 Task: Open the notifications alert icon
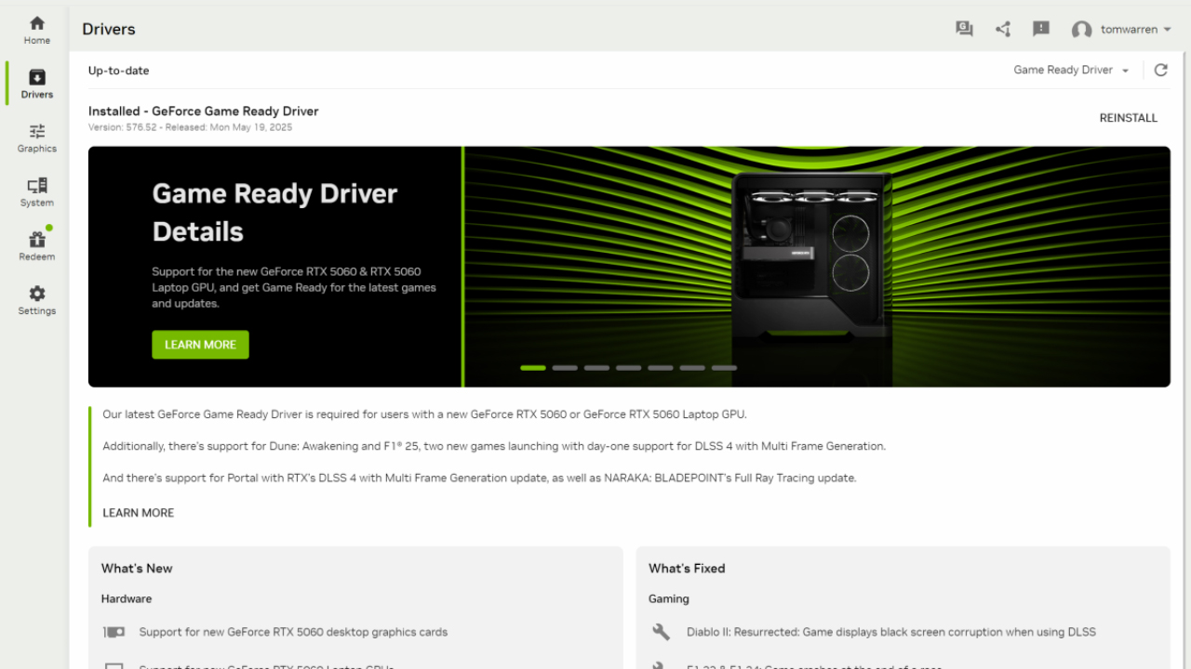tap(1041, 29)
